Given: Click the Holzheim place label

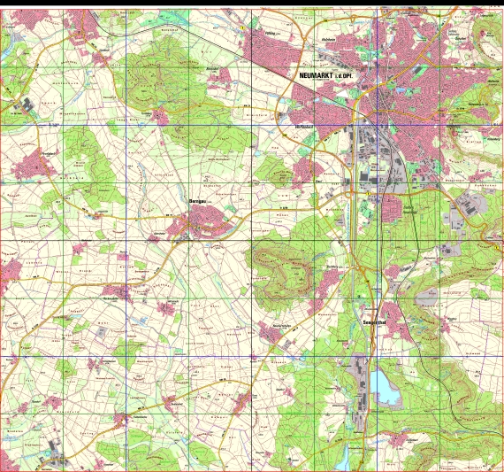Looking at the screenshot, I should 329,40.
